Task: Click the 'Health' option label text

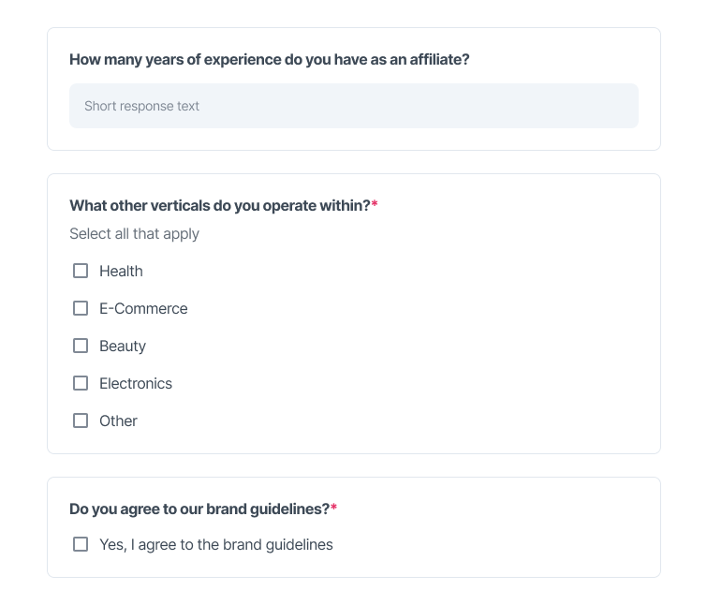Action: pos(121,271)
